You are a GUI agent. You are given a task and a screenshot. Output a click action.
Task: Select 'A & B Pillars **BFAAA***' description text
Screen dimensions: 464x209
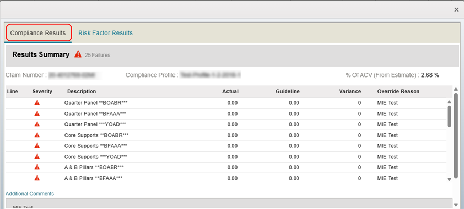93,178
